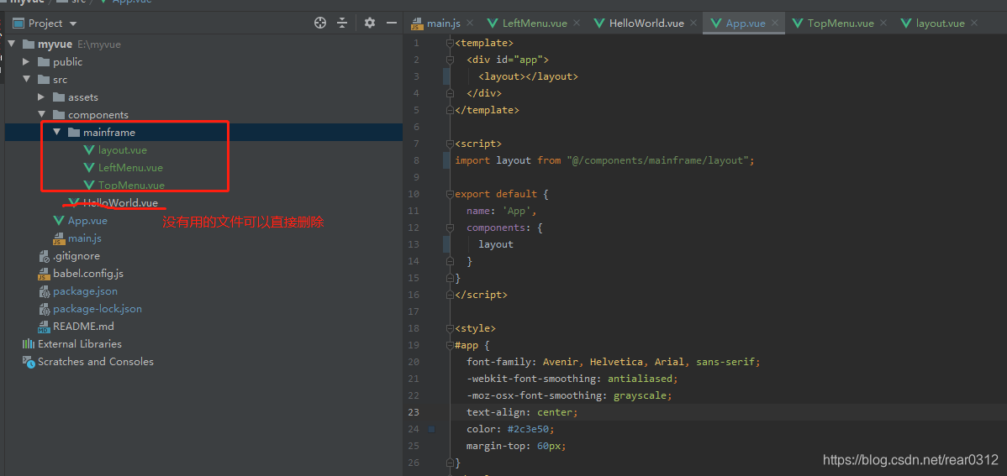Select main.js in project tree
The width and height of the screenshot is (1007, 476).
coord(85,238)
